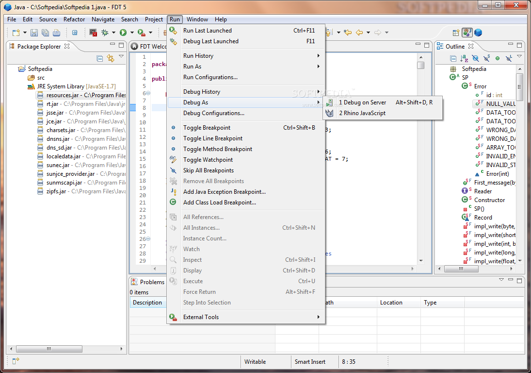Click the Forward navigation arrow icon

(x=378, y=33)
